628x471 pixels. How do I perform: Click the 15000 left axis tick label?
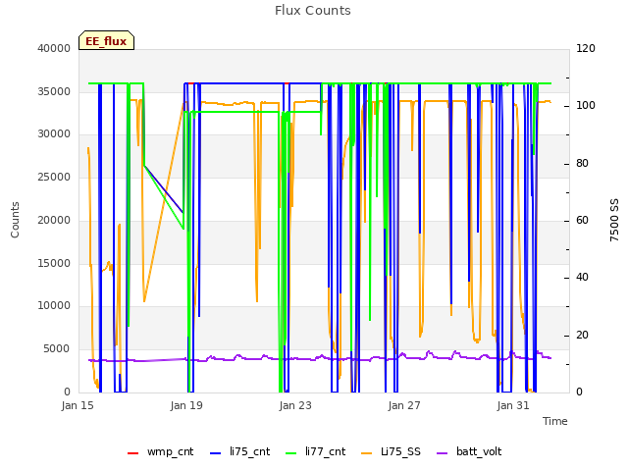(54, 263)
